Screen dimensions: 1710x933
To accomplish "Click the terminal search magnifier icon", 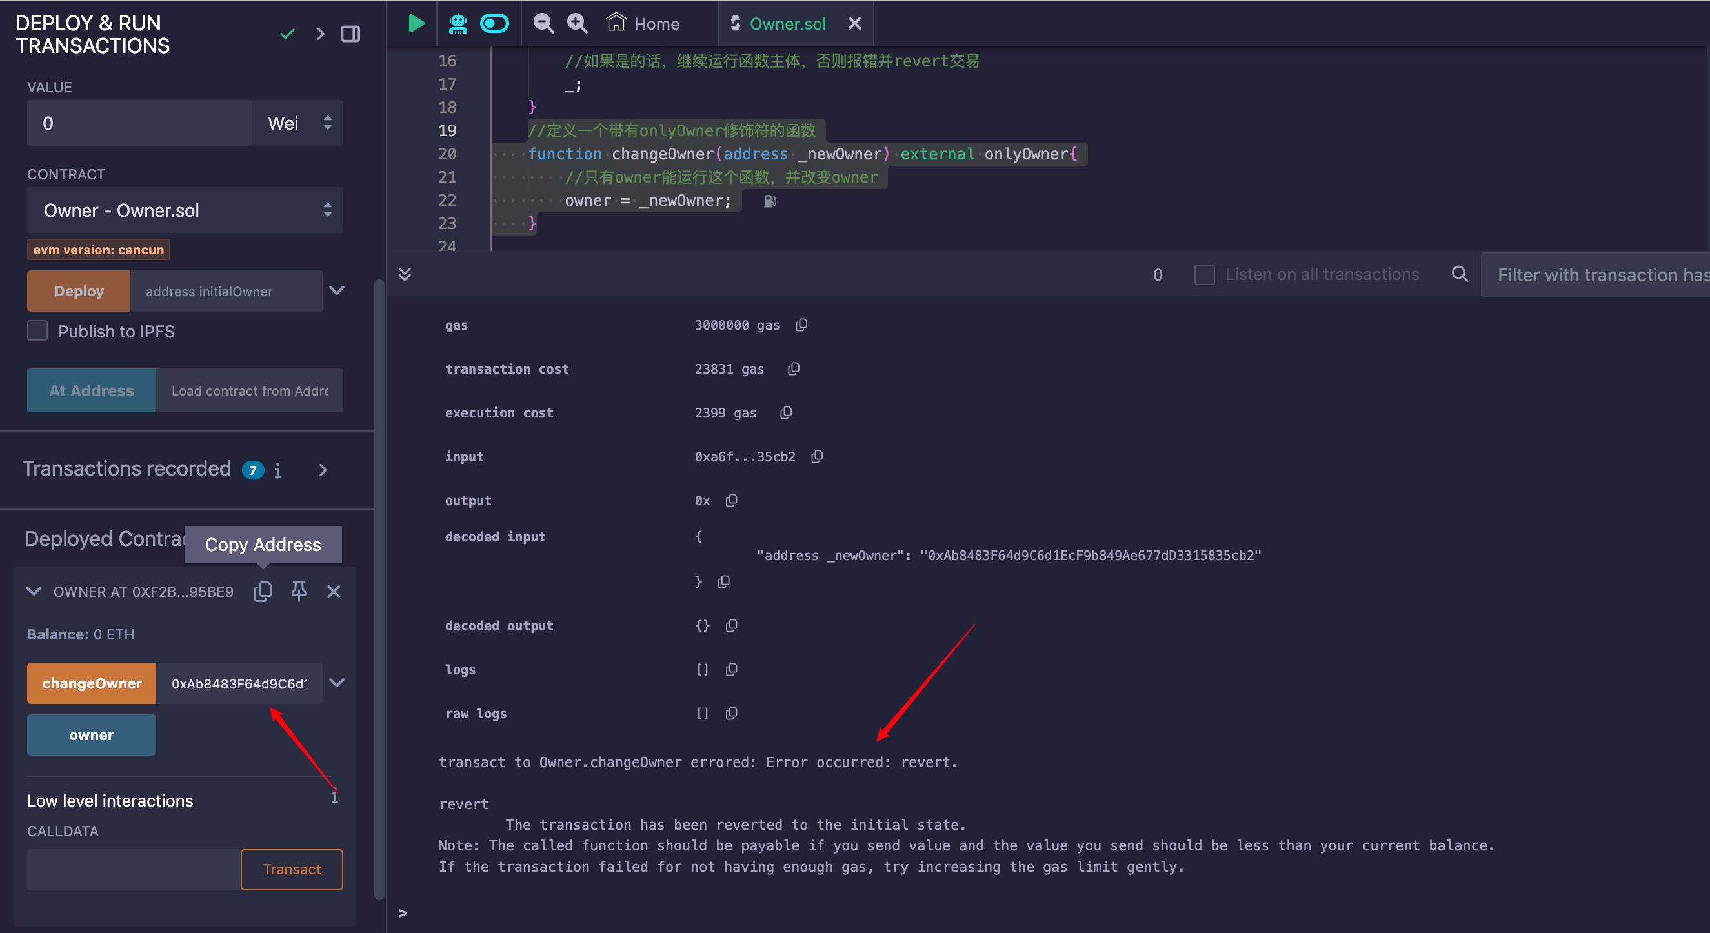I will click(1460, 274).
